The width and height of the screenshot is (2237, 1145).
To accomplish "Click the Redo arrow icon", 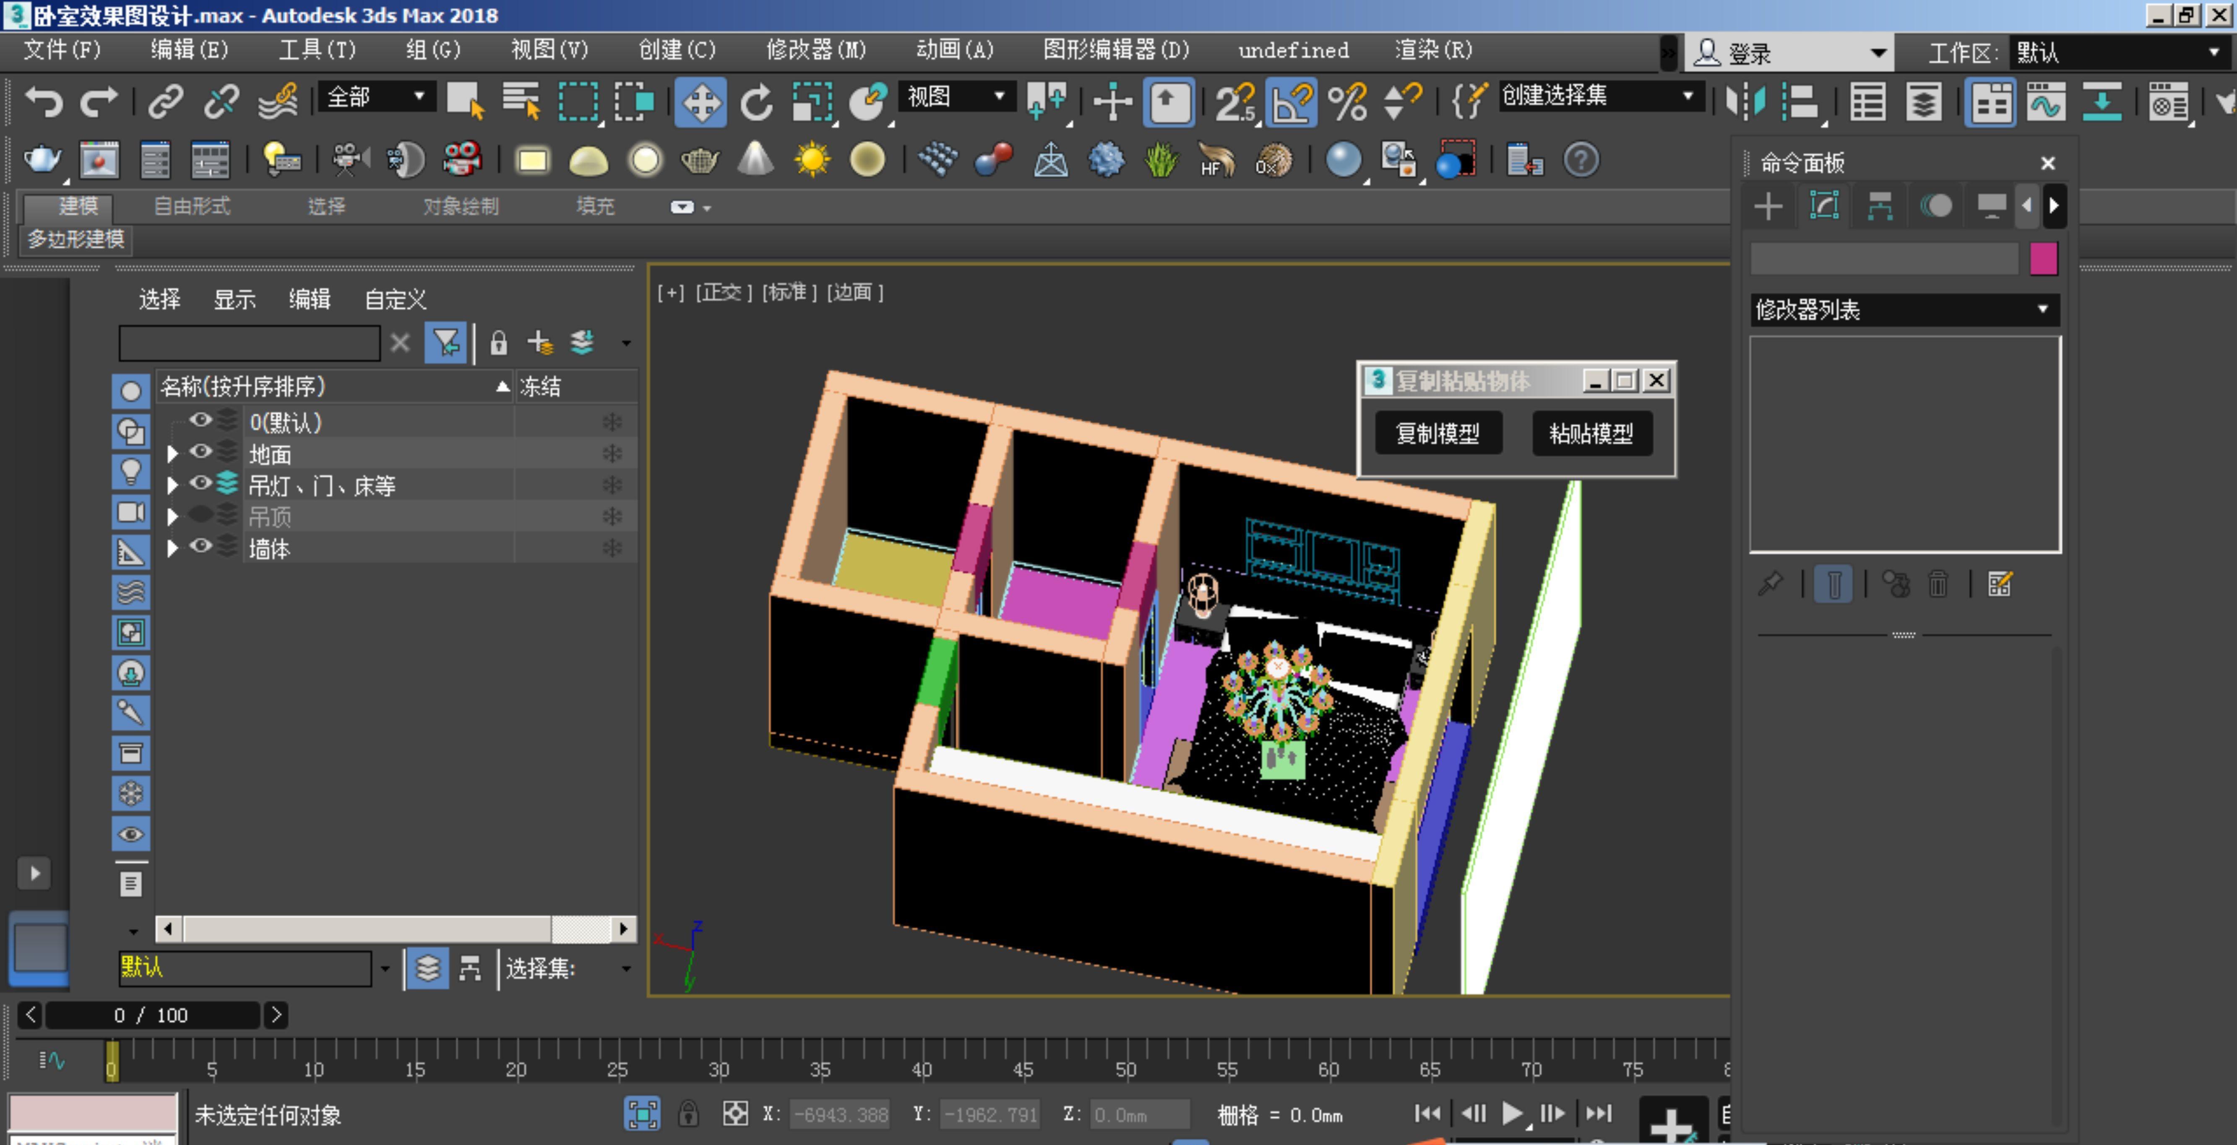I will pyautogui.click(x=98, y=101).
